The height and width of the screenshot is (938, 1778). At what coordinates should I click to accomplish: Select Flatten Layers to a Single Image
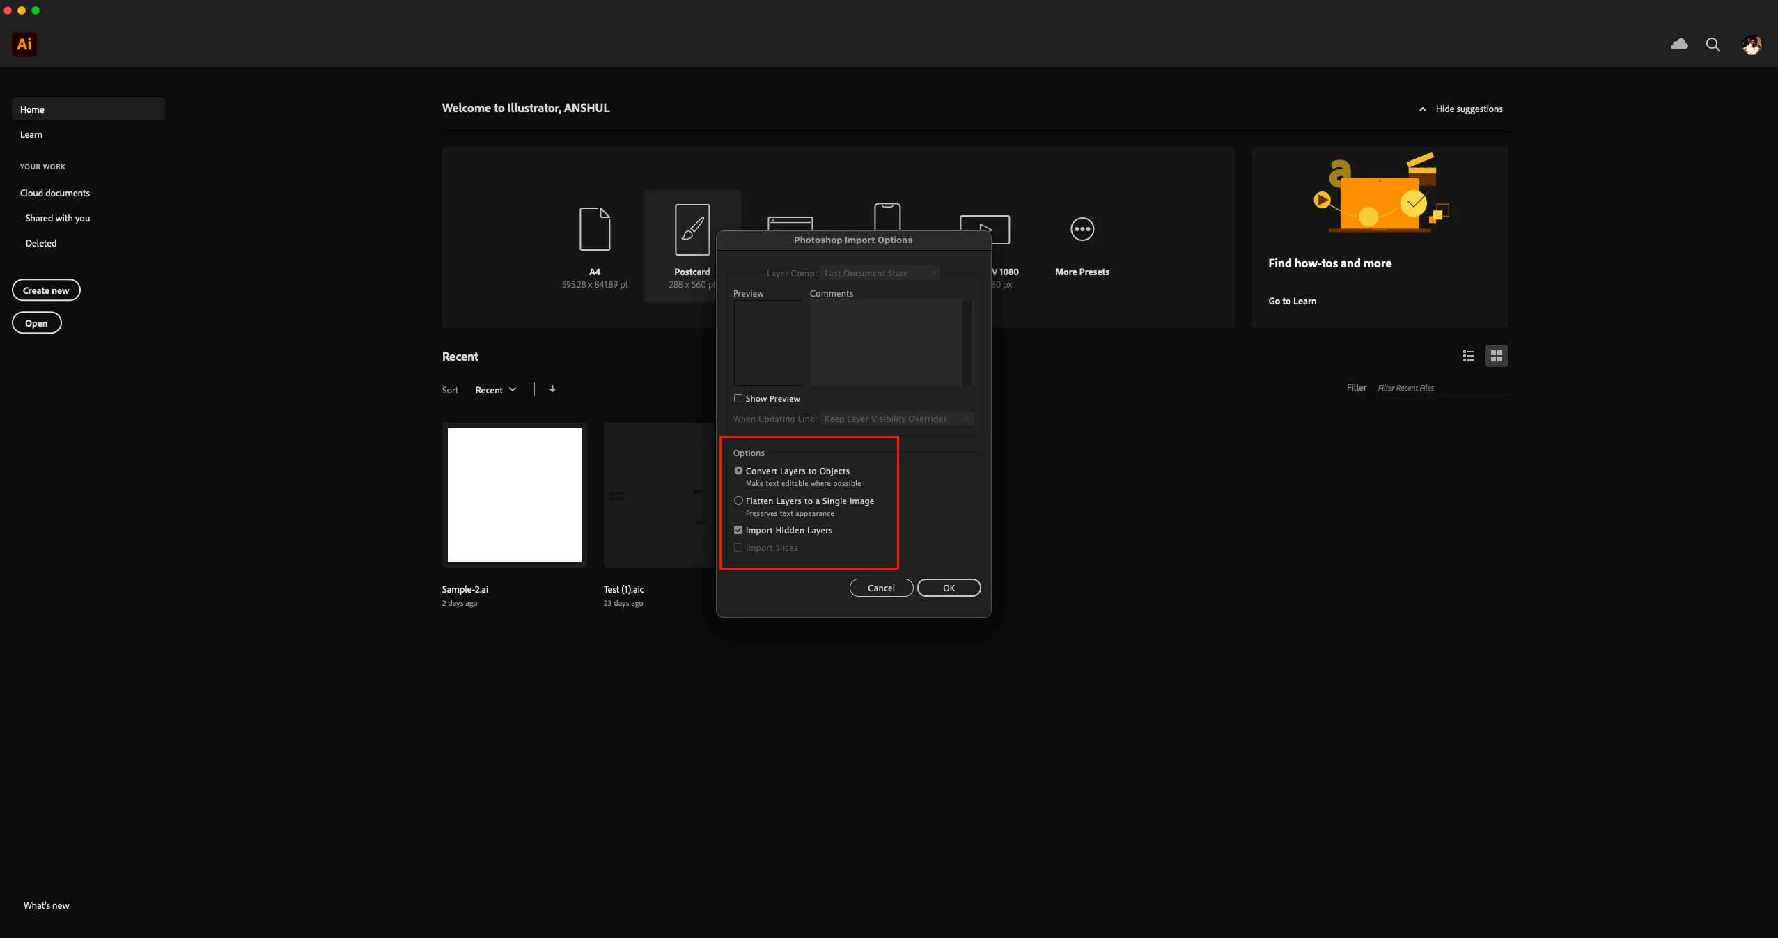click(x=738, y=501)
